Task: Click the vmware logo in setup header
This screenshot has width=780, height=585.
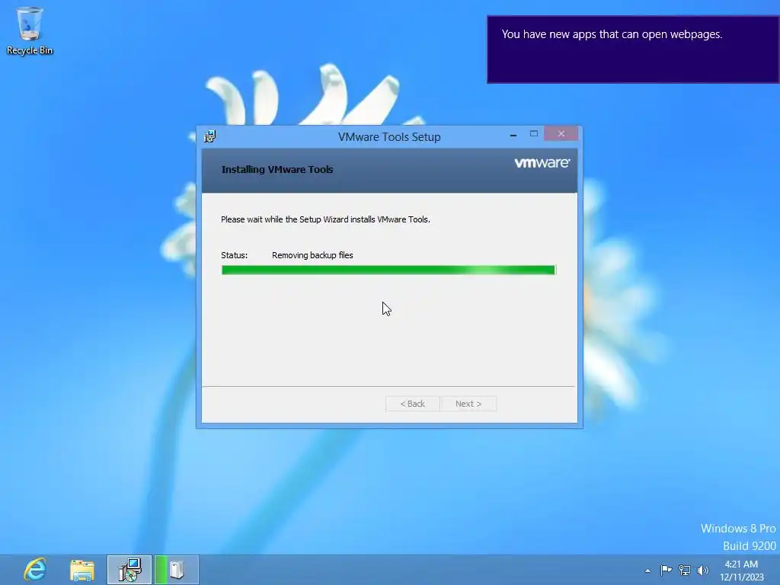Action: click(x=542, y=163)
